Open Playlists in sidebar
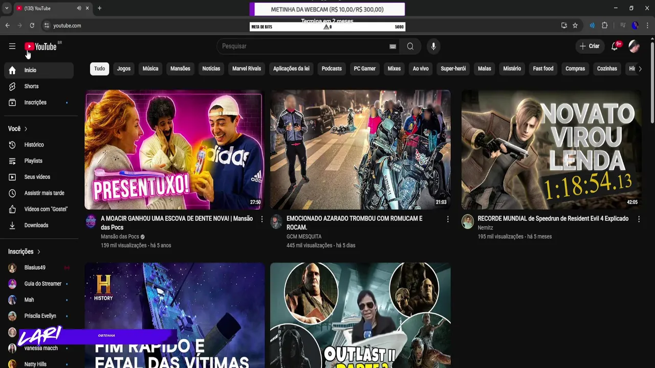The image size is (655, 368). pos(39,161)
